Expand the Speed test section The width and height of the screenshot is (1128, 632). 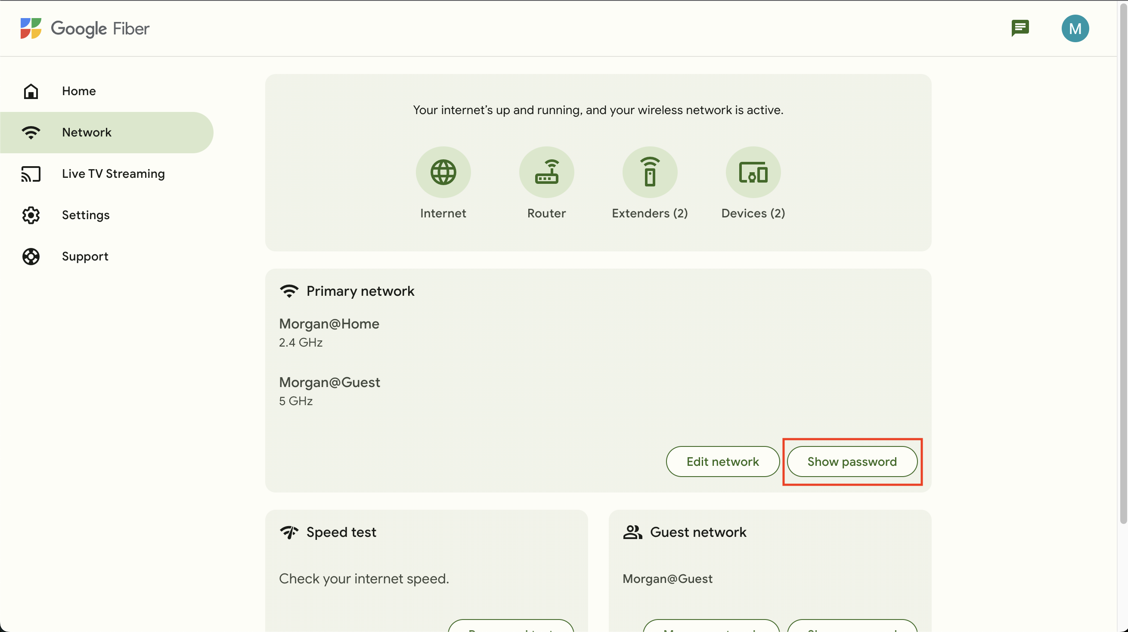(341, 532)
